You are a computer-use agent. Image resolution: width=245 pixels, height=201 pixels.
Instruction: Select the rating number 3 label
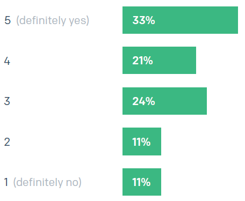(x=7, y=101)
